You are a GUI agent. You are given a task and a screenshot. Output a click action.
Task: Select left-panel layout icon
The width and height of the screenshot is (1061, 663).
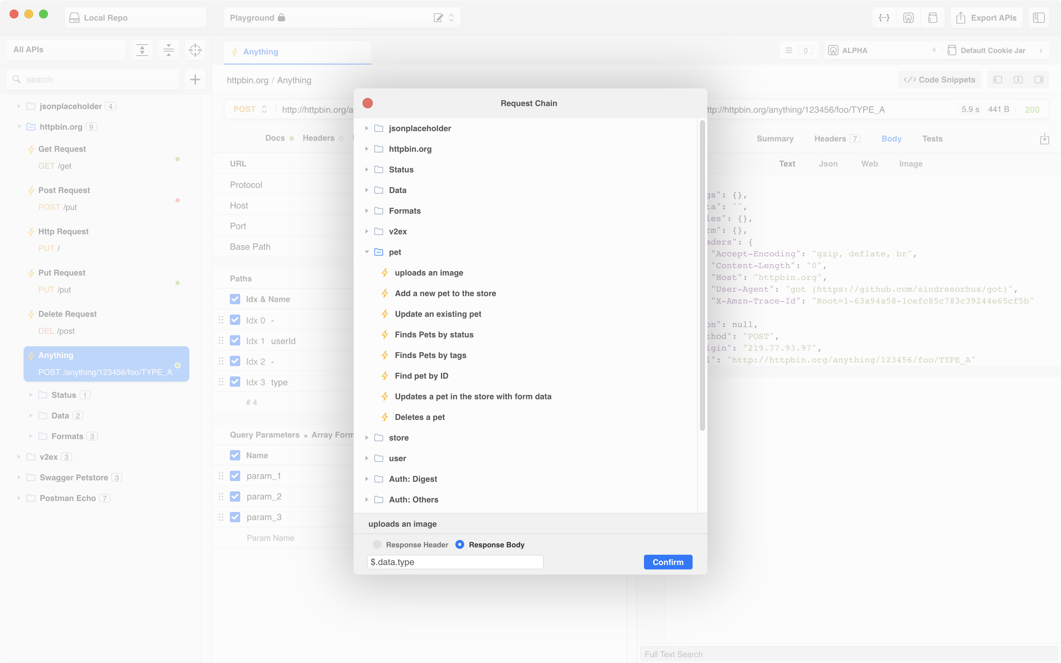coord(998,80)
